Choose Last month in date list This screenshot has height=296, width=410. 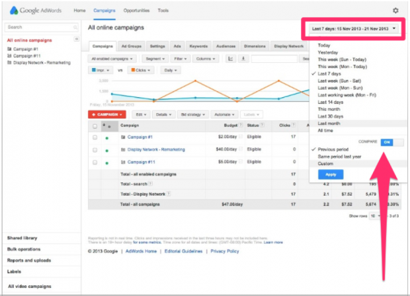pyautogui.click(x=329, y=124)
